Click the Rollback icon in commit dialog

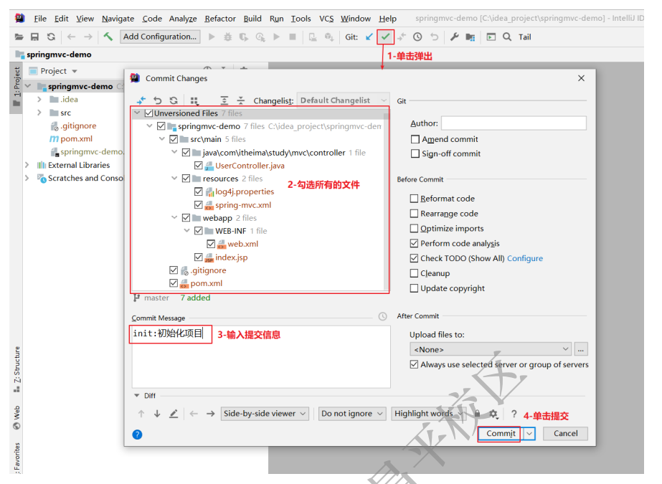pyautogui.click(x=158, y=100)
